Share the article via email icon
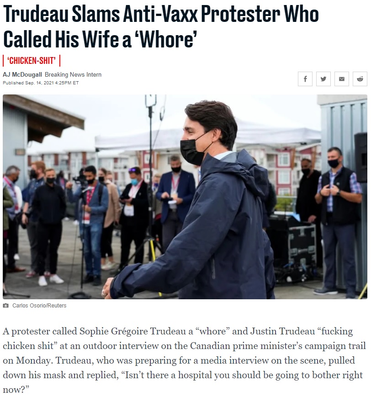The image size is (371, 396). point(342,79)
